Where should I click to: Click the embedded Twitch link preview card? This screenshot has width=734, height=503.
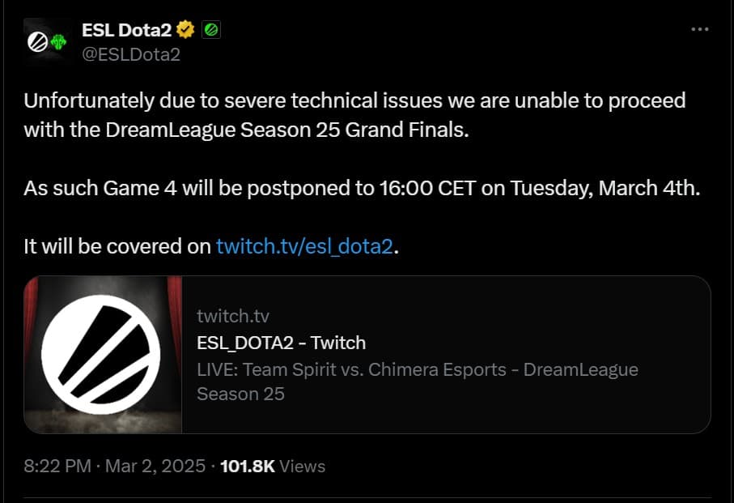point(368,354)
